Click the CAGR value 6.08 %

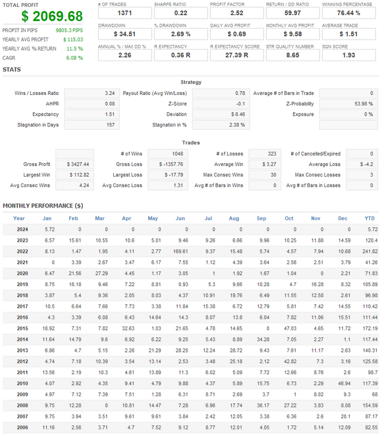[75, 58]
